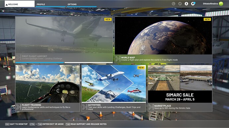This screenshot has width=229, height=128.
Task: Click the First Flight Airport arrow icon
Action: click(x=18, y=57)
